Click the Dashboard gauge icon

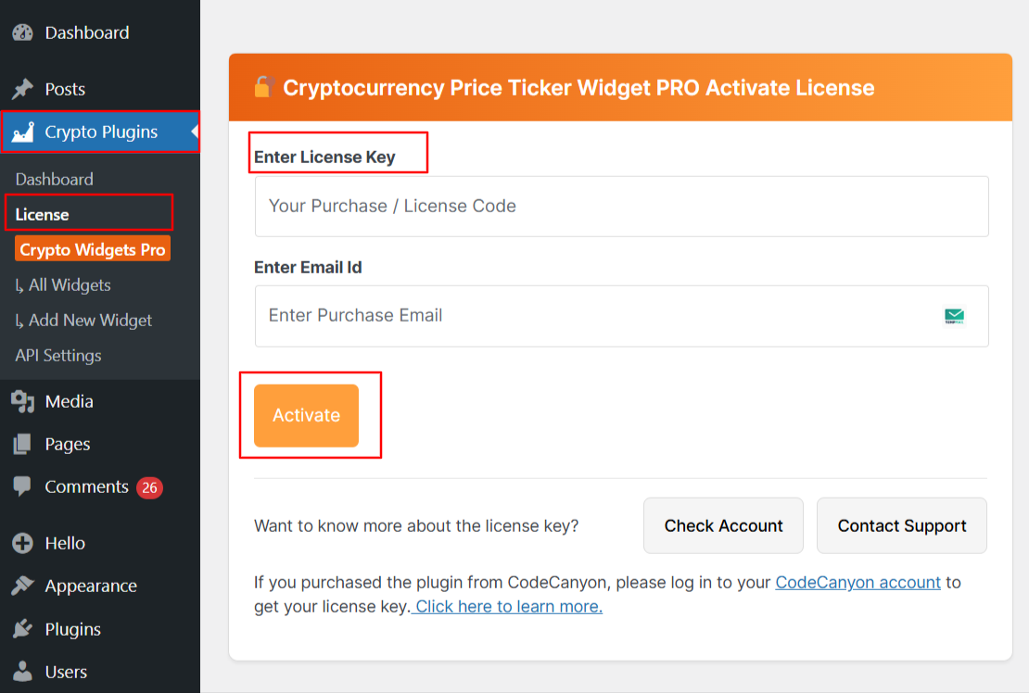pos(22,33)
